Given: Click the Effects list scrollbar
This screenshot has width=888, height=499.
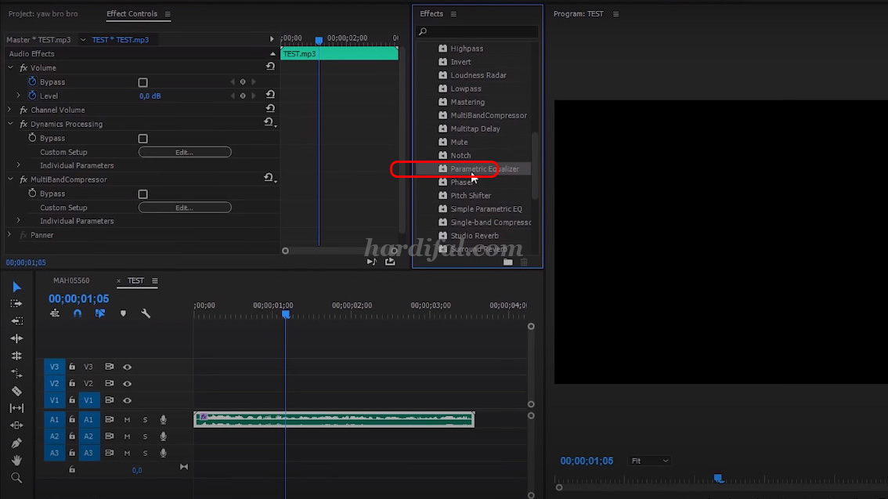Looking at the screenshot, I should (535, 165).
